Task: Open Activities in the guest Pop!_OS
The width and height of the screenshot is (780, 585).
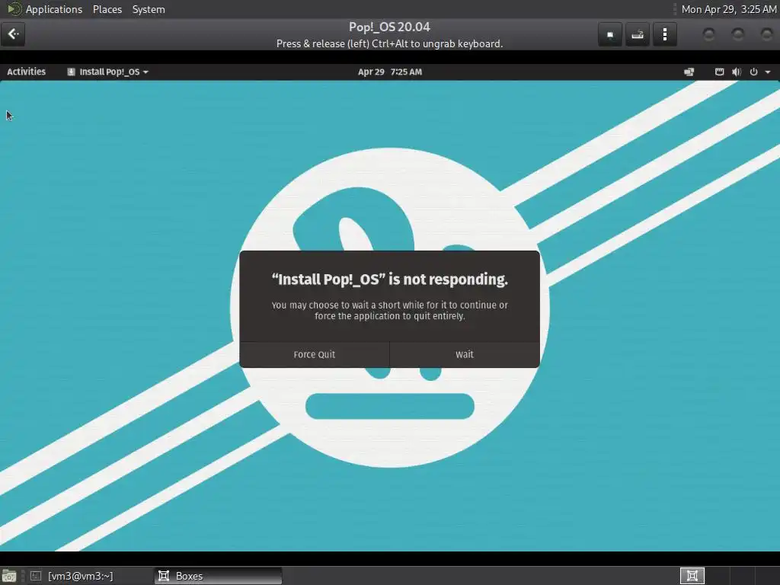Action: (26, 72)
